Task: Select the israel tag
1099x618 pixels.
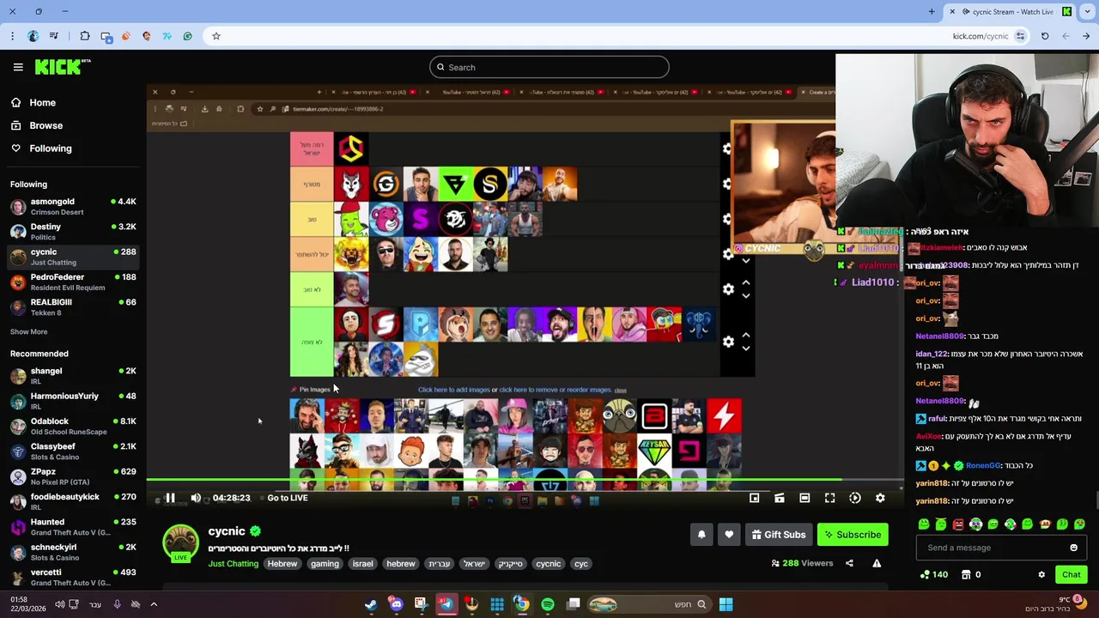Action: [x=362, y=564]
